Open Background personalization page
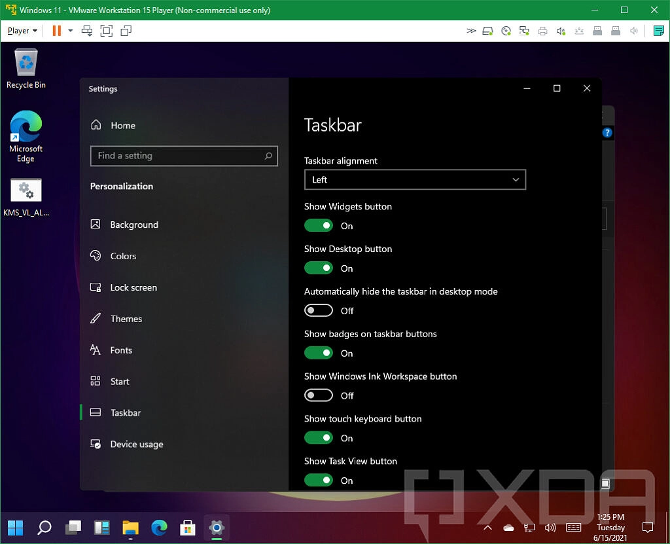This screenshot has height=544, width=670. 124,225
